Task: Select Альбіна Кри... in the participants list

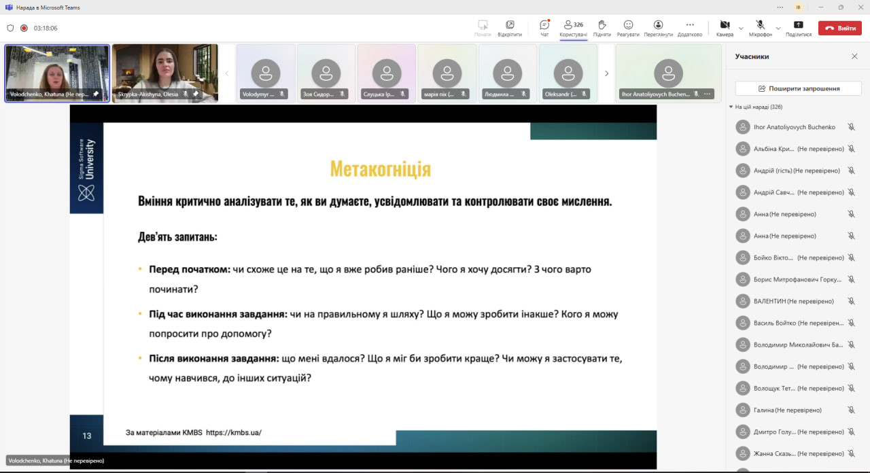Action: pyautogui.click(x=795, y=149)
